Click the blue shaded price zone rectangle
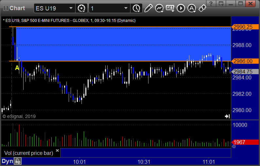The height and width of the screenshot is (166, 260). point(123,44)
